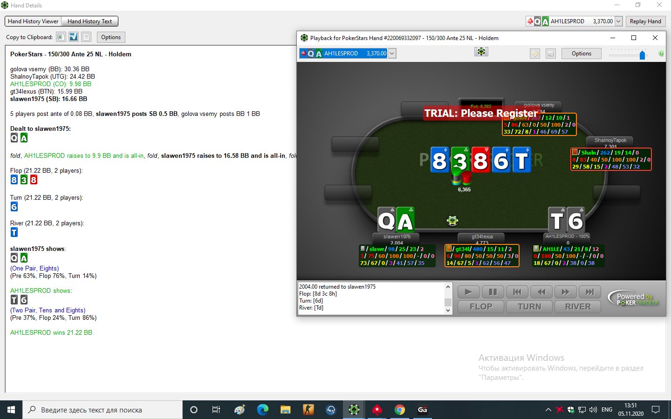
Task: Open hand dropdown in Playback window
Action: tap(392, 54)
